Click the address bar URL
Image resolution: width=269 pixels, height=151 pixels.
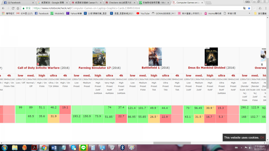pyautogui.click(x=86, y=8)
